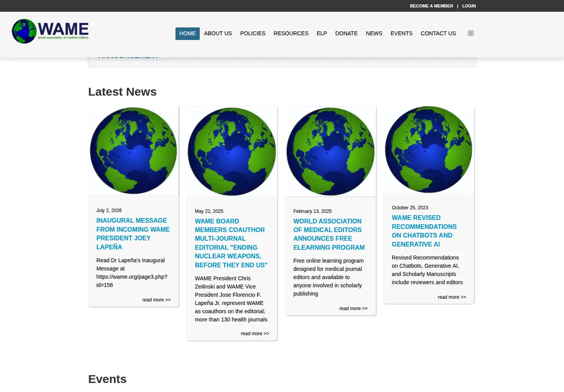Go to EVENTS in the navigation bar
The width and height of the screenshot is (564, 392).
401,33
